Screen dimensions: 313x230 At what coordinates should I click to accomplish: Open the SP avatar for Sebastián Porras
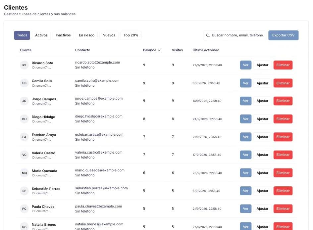tap(24, 191)
